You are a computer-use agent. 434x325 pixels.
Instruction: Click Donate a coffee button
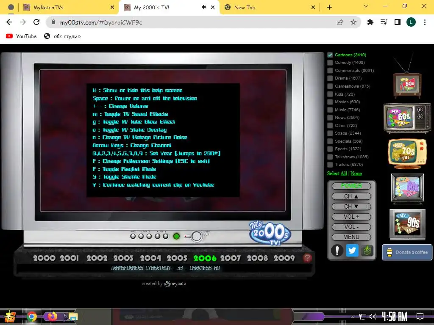coord(407,252)
